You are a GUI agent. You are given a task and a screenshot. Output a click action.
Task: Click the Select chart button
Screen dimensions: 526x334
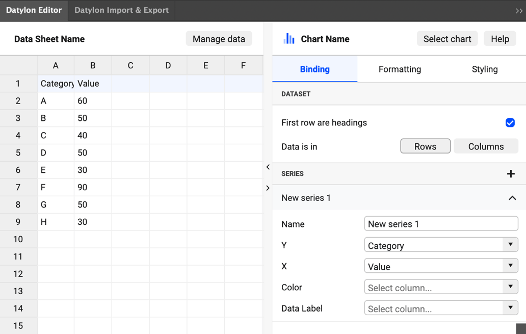point(447,38)
